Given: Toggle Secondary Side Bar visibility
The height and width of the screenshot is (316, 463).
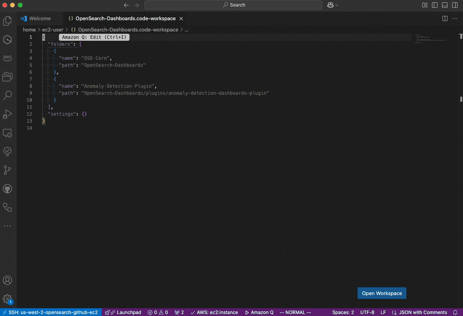Looking at the screenshot, I should 455,5.
